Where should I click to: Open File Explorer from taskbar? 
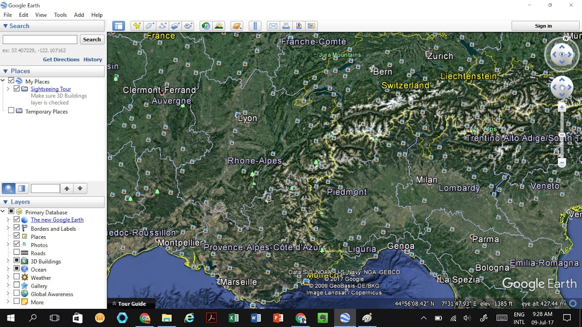point(167,318)
